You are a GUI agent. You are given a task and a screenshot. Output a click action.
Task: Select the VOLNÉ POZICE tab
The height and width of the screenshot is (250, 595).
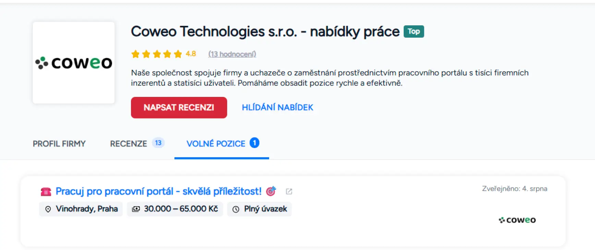click(216, 143)
